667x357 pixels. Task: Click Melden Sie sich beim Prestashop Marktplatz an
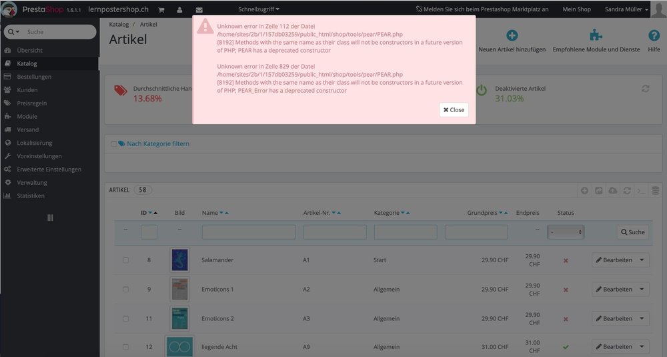click(482, 9)
